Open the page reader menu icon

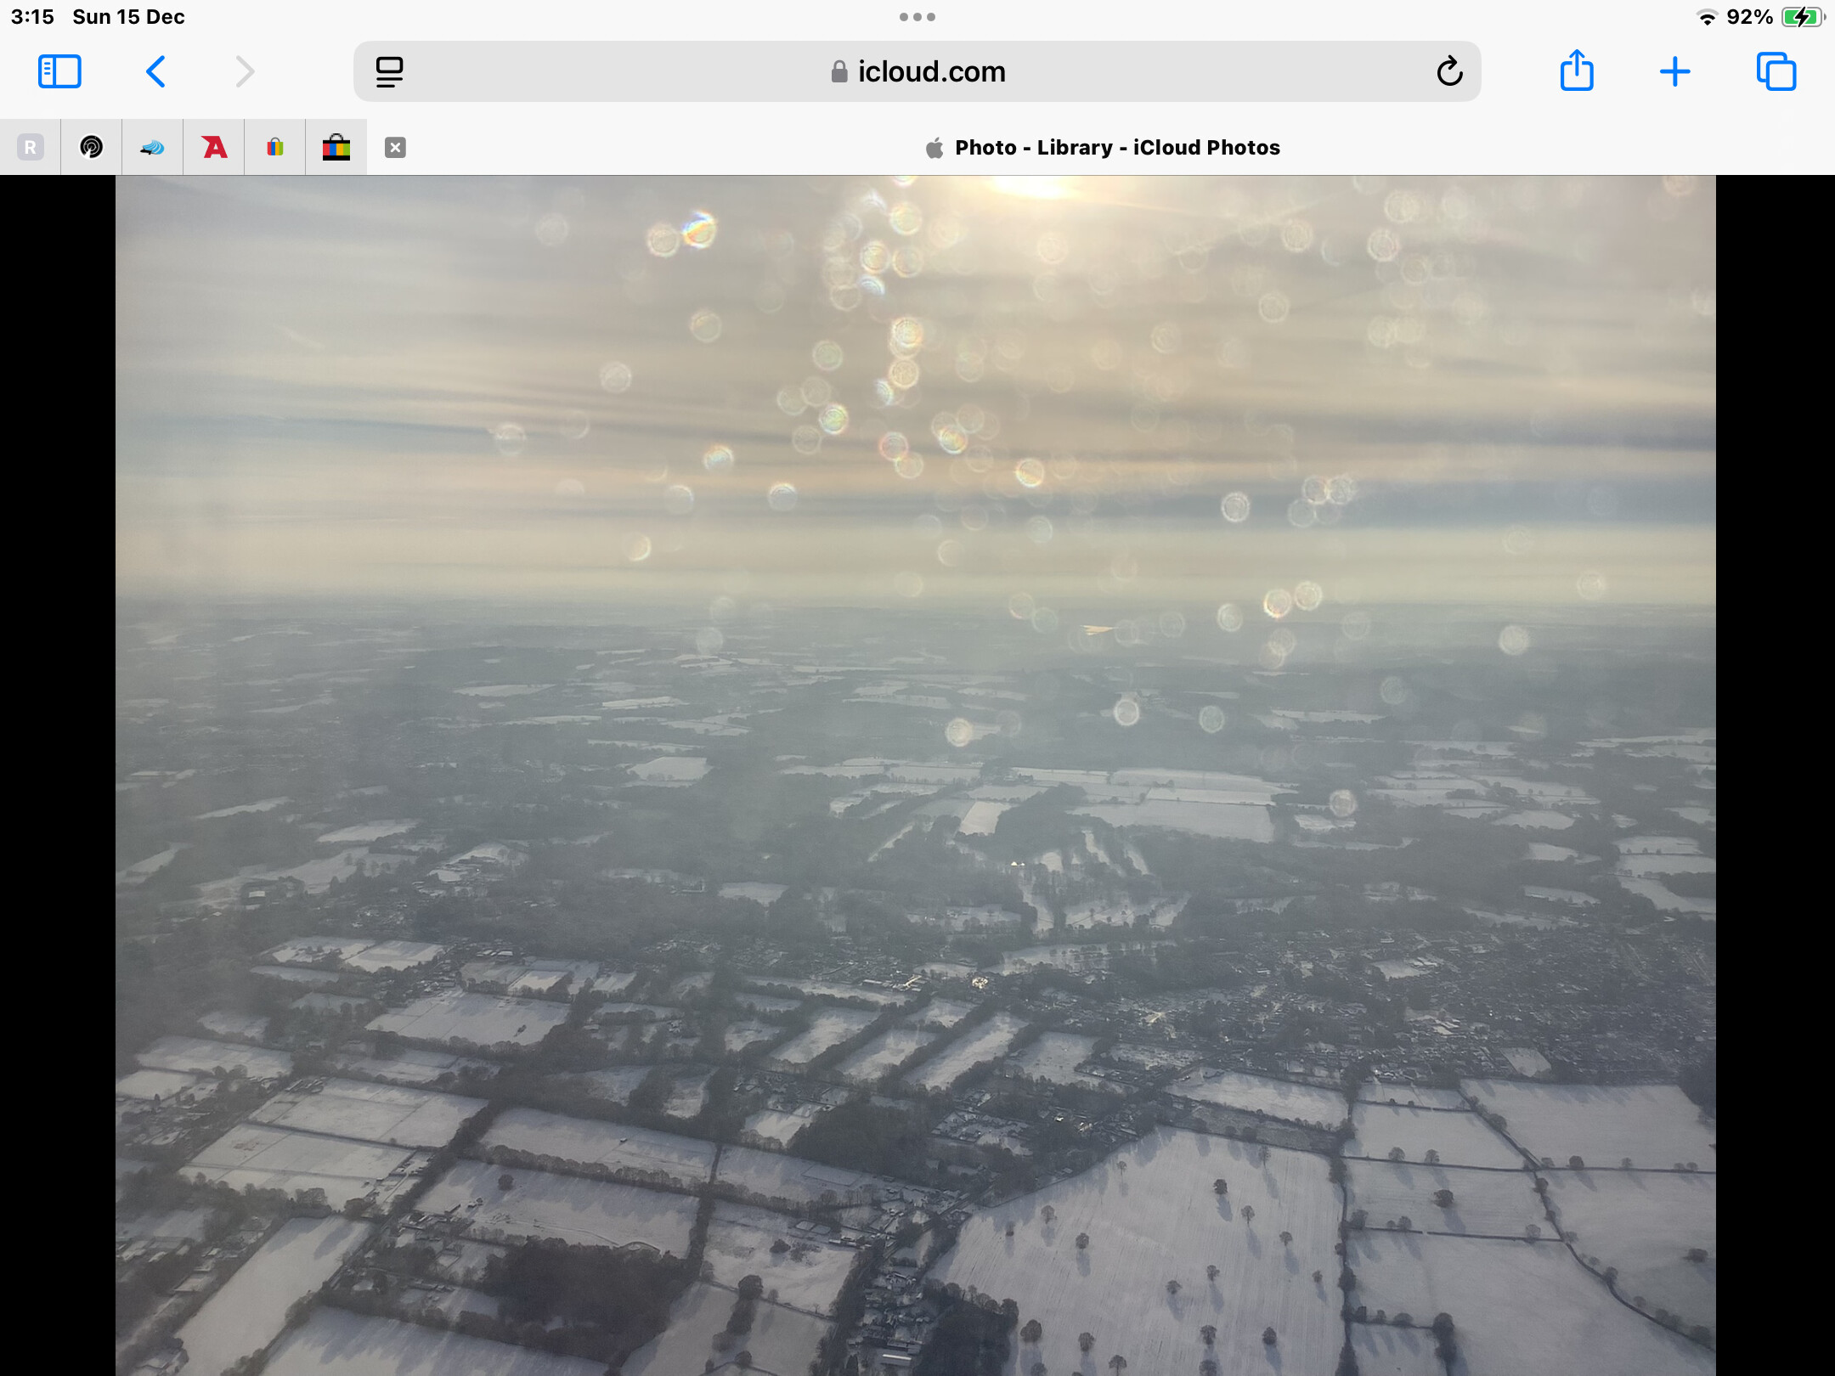(389, 71)
